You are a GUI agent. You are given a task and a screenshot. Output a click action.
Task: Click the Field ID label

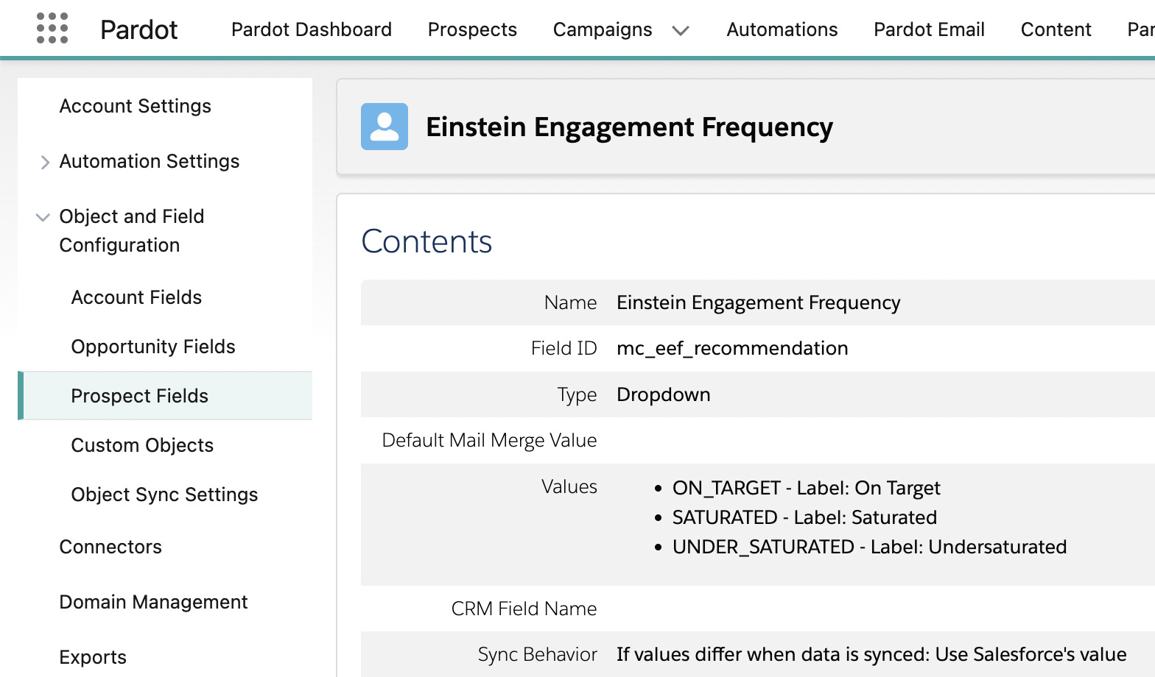pyautogui.click(x=564, y=348)
